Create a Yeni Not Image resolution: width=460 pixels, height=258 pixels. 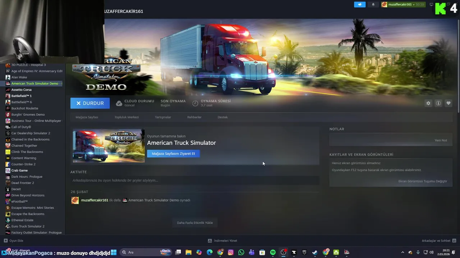click(x=441, y=140)
